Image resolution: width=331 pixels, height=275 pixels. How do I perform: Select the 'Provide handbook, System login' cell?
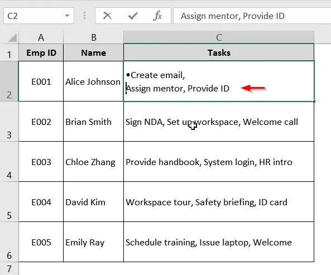(219, 161)
